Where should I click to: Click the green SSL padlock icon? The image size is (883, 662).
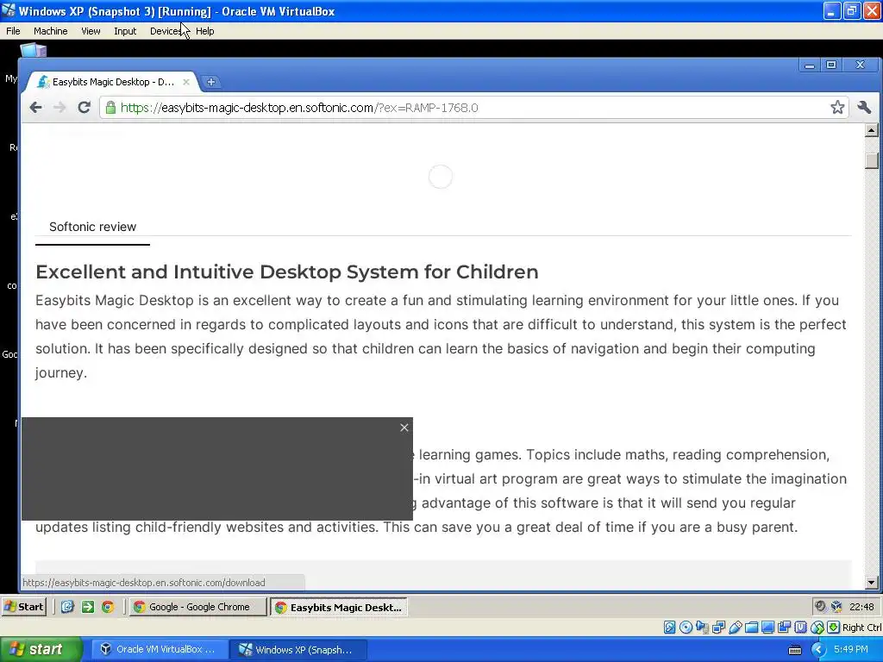110,108
